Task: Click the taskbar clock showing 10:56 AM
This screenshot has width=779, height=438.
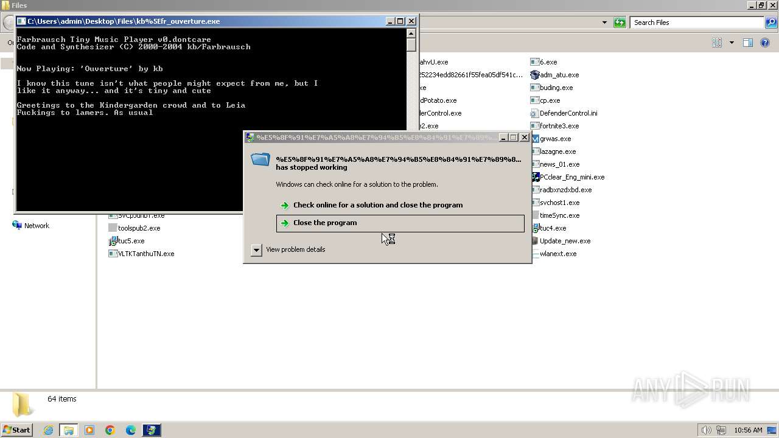Action: coord(748,430)
